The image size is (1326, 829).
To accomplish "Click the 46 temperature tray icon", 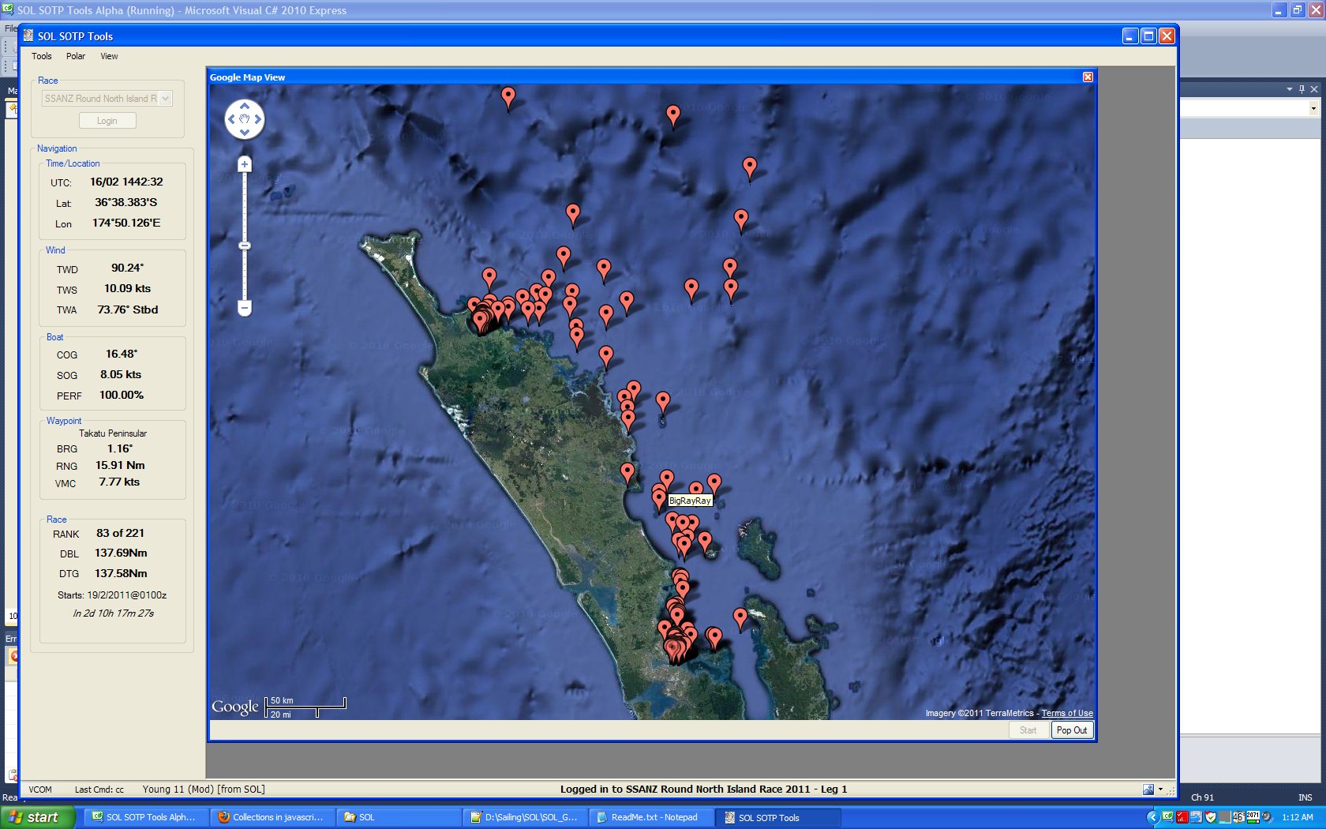I will (x=1238, y=817).
